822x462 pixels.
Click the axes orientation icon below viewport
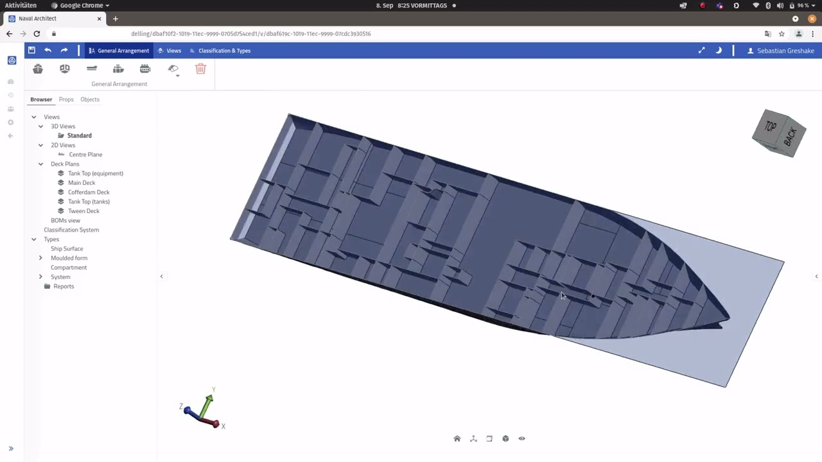(x=473, y=439)
